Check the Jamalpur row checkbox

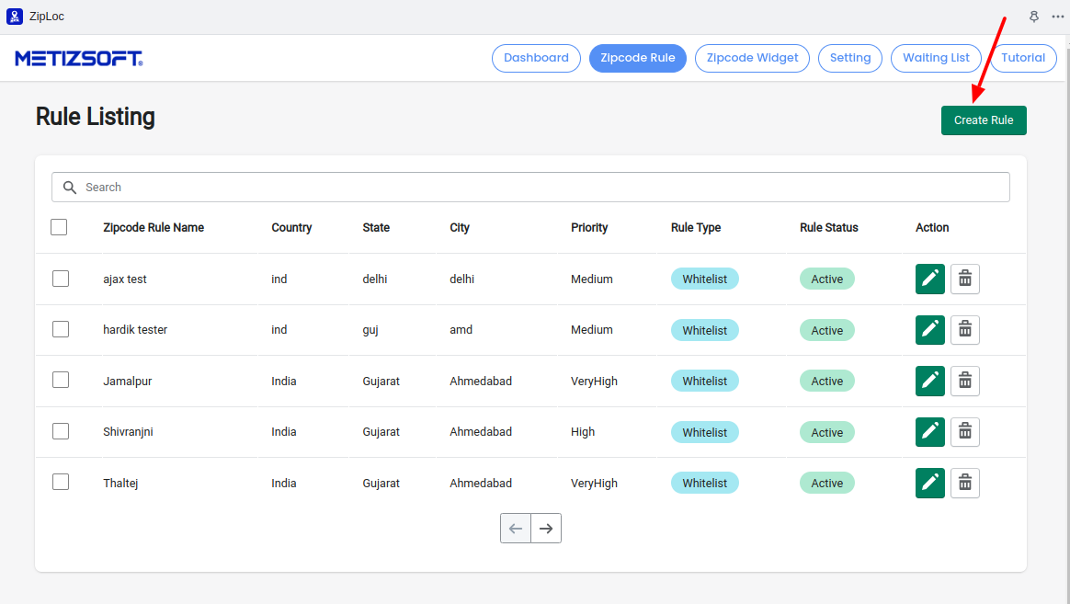(x=61, y=381)
